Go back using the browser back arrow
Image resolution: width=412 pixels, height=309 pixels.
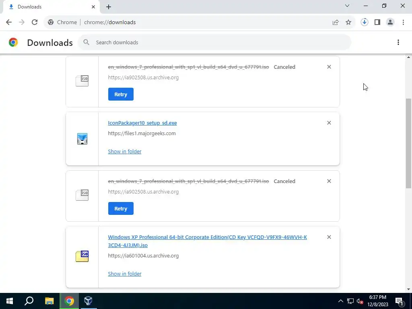[9, 23]
